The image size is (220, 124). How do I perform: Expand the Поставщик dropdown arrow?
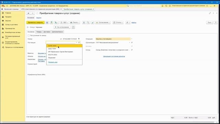click(77, 42)
